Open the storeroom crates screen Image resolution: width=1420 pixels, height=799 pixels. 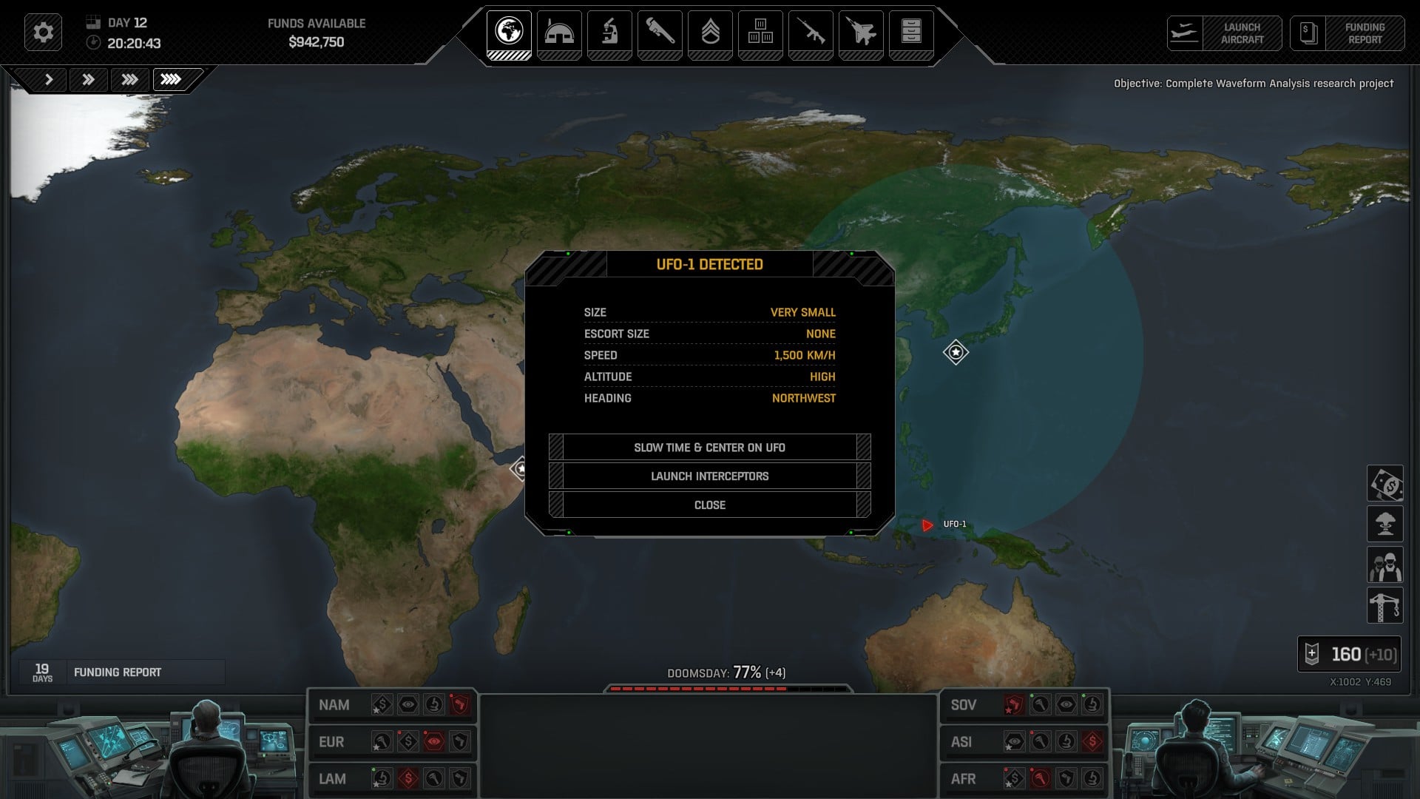760,33
